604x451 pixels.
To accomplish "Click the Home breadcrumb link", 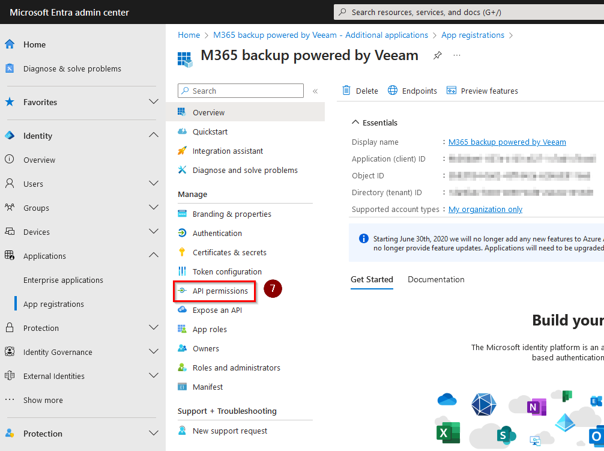I will [189, 35].
